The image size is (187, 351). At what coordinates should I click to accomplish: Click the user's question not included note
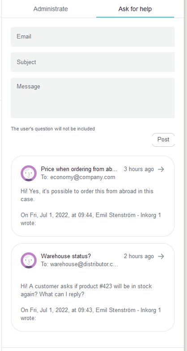(x=53, y=129)
